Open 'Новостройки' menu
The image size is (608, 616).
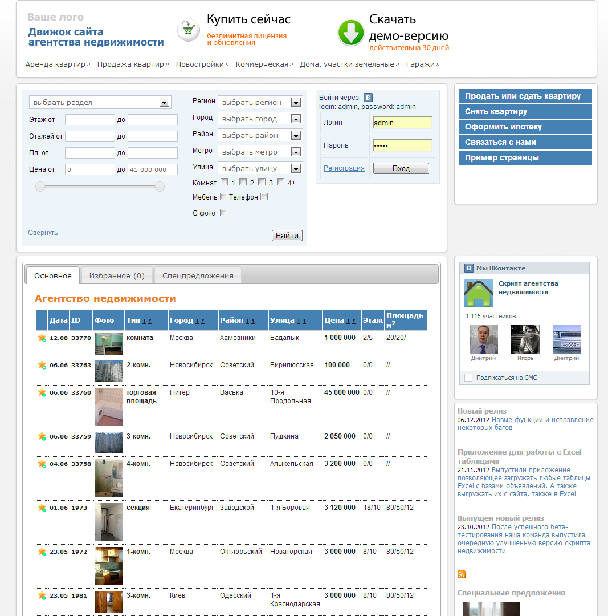tap(202, 64)
